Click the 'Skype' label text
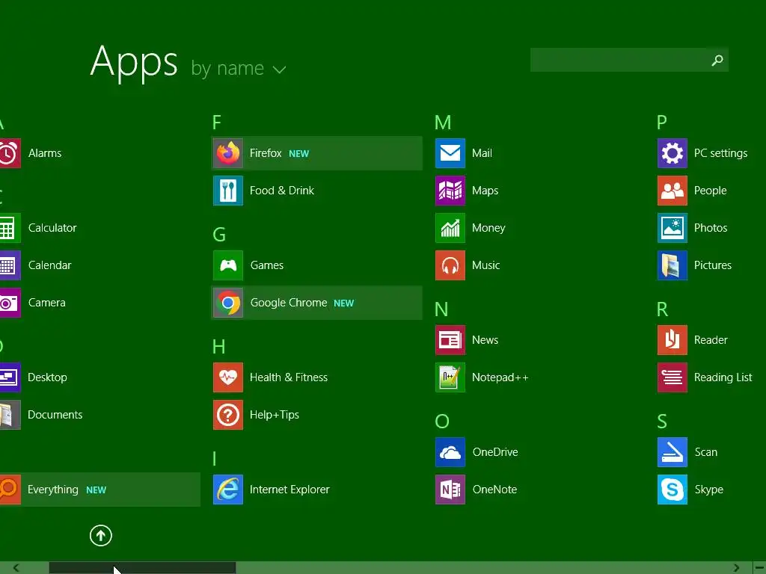The image size is (766, 574). point(709,490)
